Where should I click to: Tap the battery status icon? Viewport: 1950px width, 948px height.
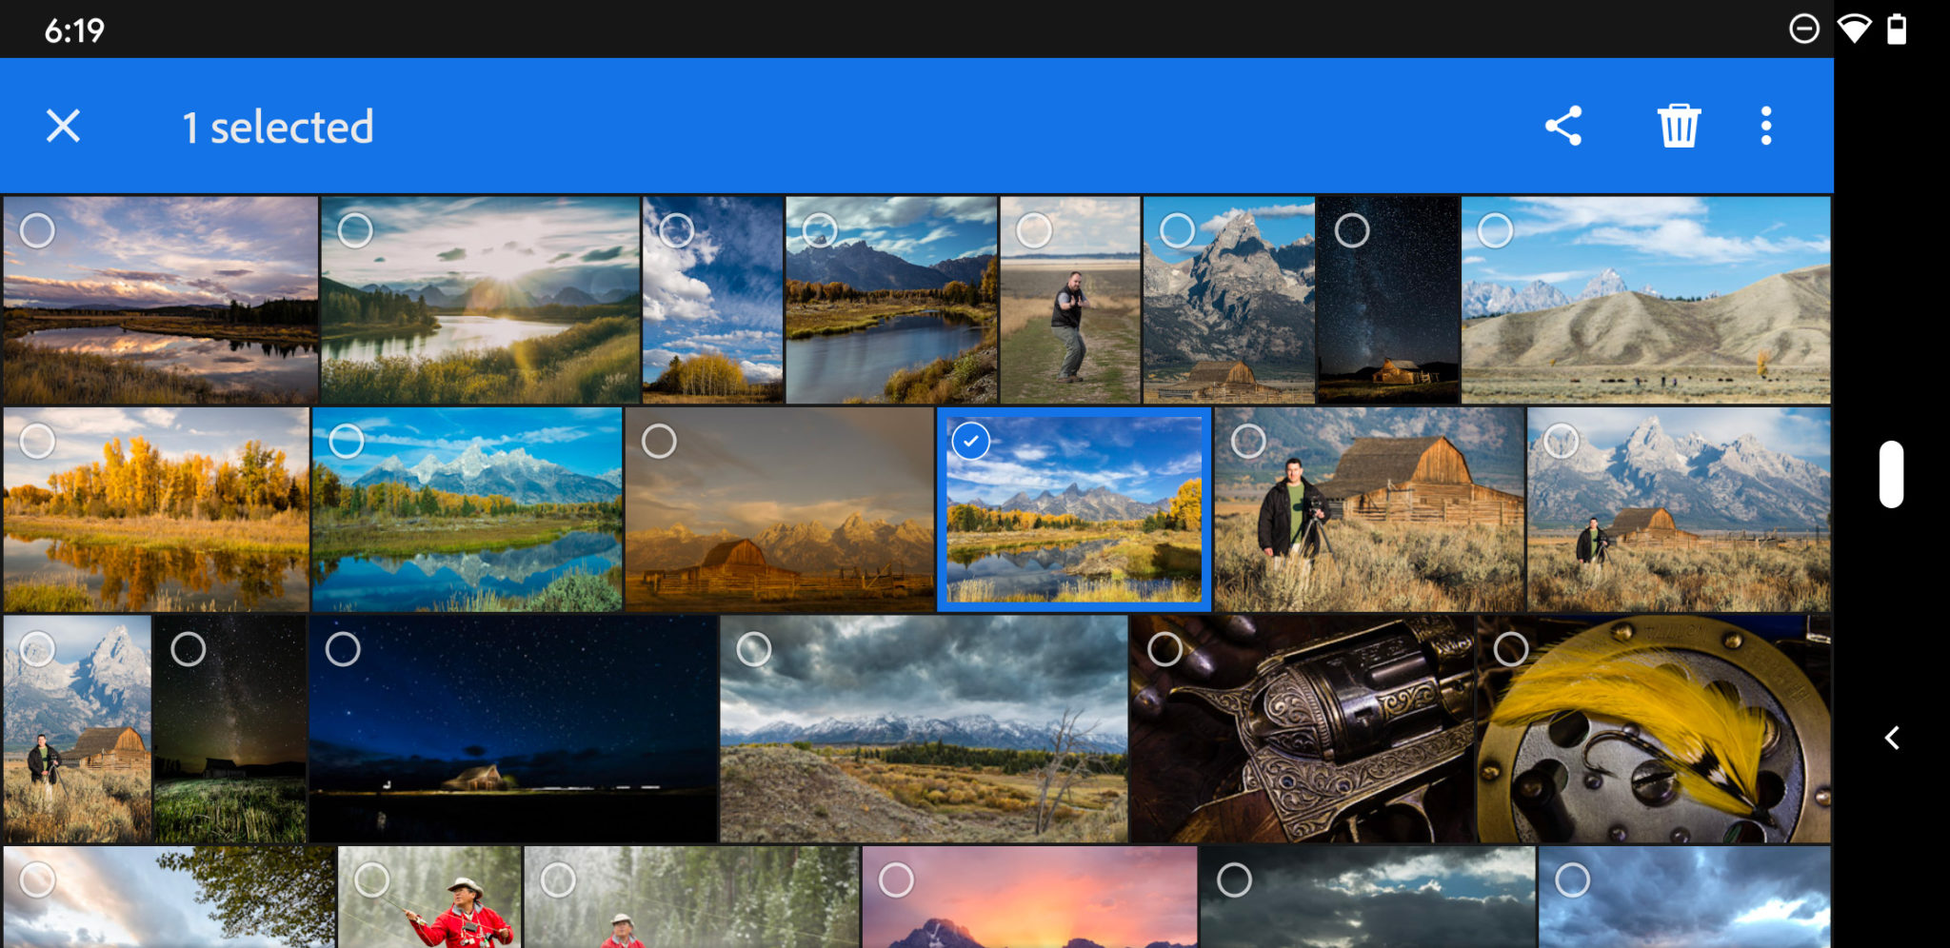(x=1898, y=29)
